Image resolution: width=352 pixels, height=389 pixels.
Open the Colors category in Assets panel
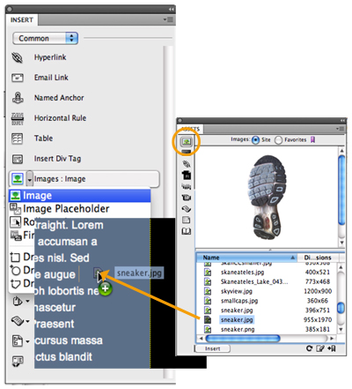[x=187, y=152]
